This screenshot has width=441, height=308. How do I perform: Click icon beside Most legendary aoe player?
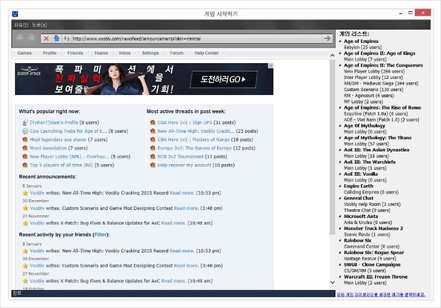point(25,140)
